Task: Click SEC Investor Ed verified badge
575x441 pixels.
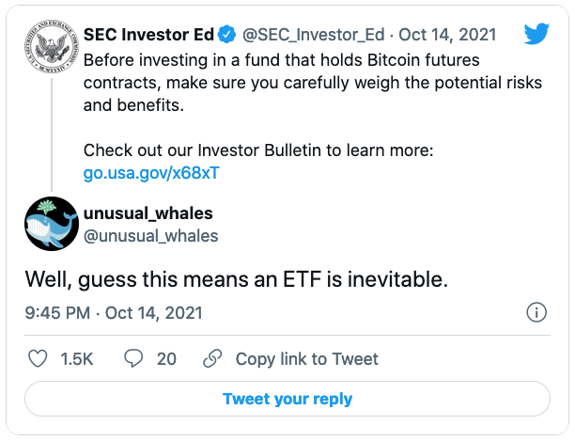Action: coord(226,36)
